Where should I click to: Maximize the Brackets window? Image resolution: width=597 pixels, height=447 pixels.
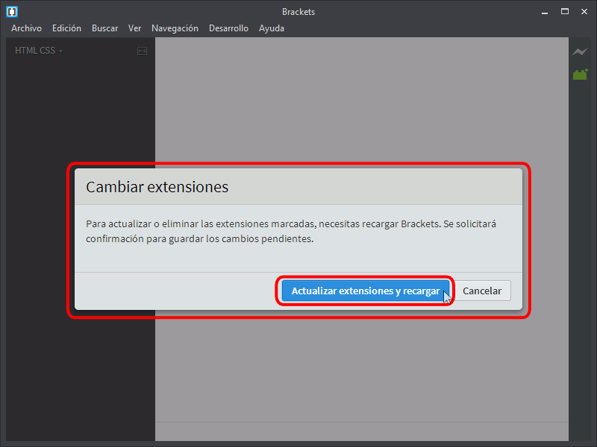coord(565,12)
